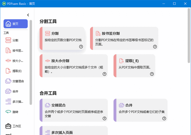The width and height of the screenshot is (191, 135).
Task: Click the 按书签分割 card icon
Action: (x=98, y=33)
